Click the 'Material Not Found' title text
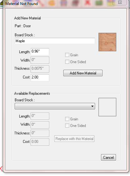This screenshot has height=176, width=130. (x=22, y=4)
